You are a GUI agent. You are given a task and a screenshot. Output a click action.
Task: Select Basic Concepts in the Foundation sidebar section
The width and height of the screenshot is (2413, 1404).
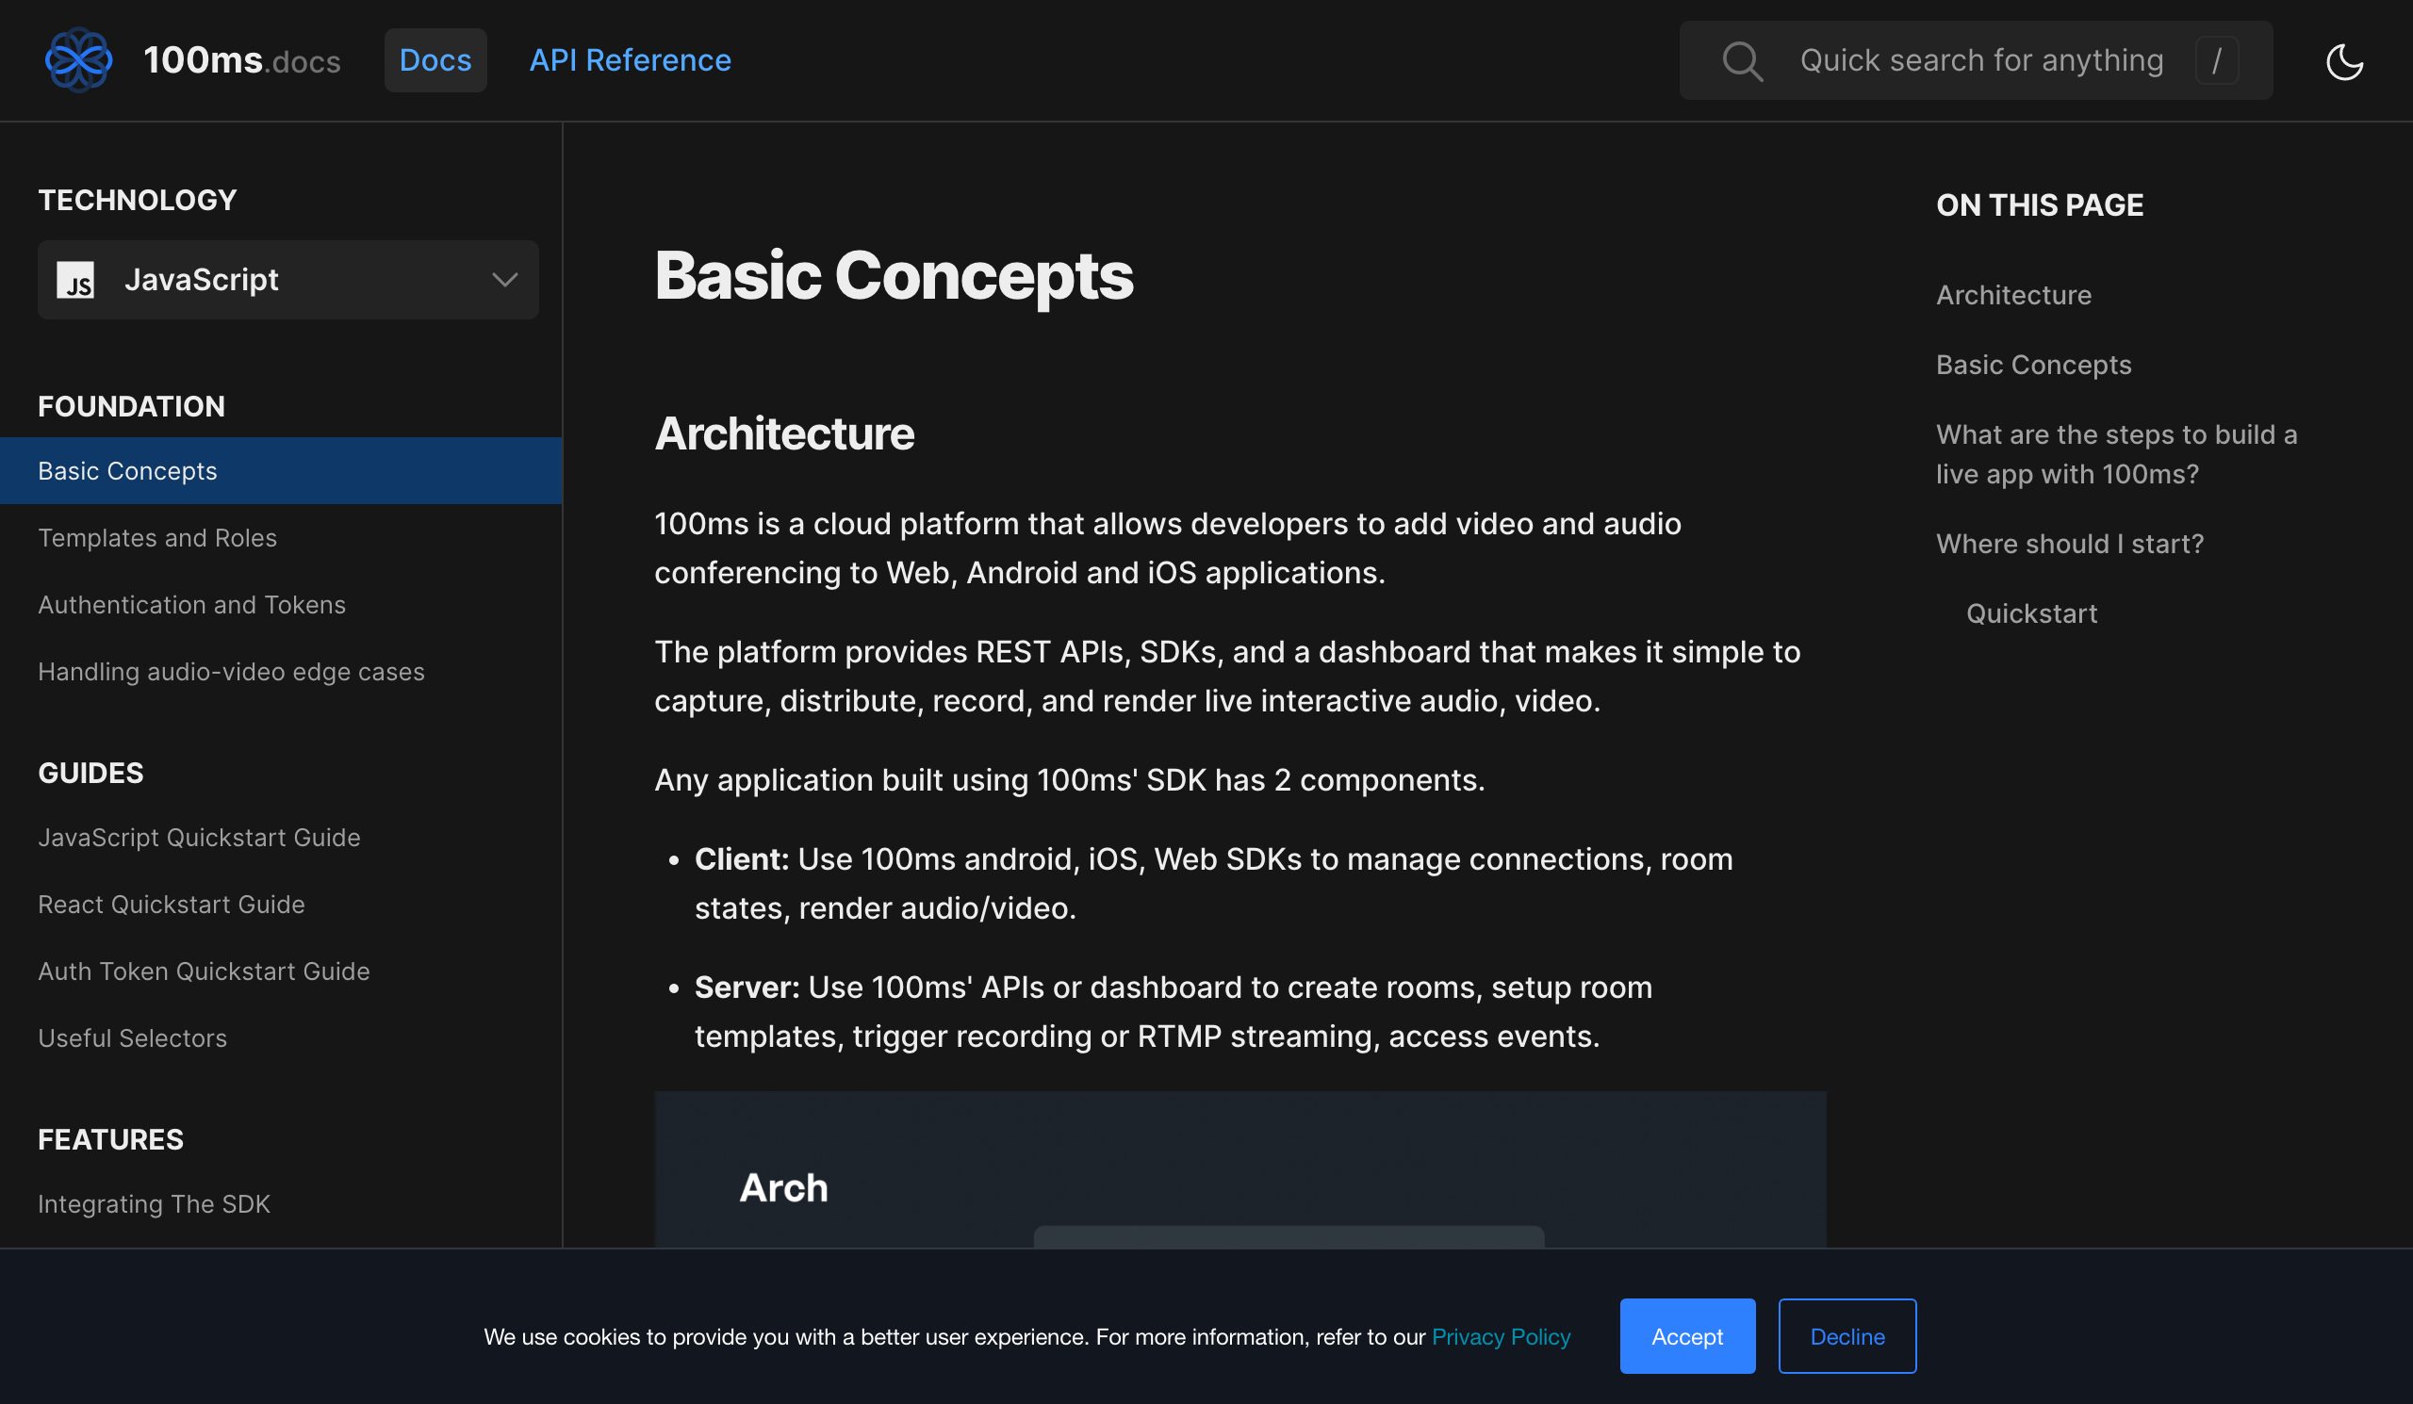click(281, 470)
